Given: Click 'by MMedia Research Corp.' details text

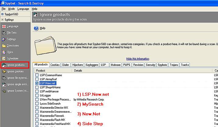Looking at the screenshot, I should [x=89, y=99].
